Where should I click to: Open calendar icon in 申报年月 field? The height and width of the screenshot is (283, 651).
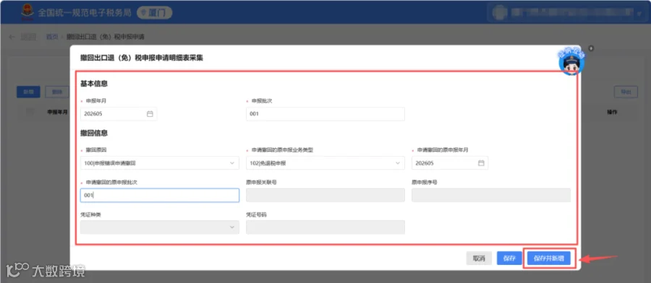tap(150, 114)
